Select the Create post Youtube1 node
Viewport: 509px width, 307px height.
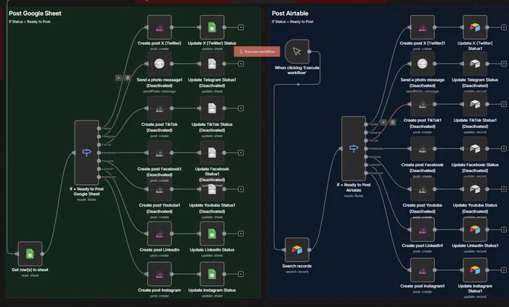tap(159, 189)
